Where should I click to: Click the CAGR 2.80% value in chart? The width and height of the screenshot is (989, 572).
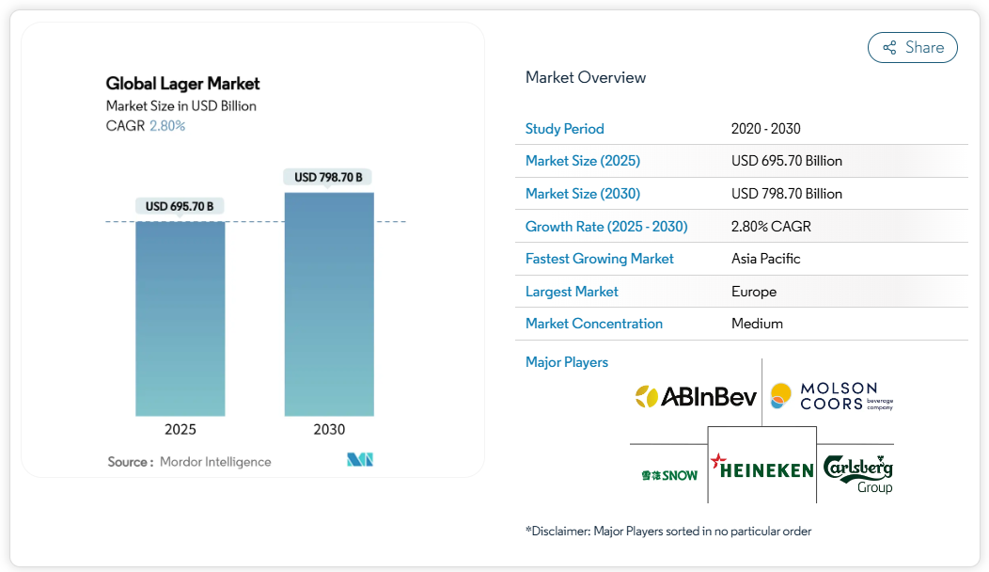tap(167, 125)
